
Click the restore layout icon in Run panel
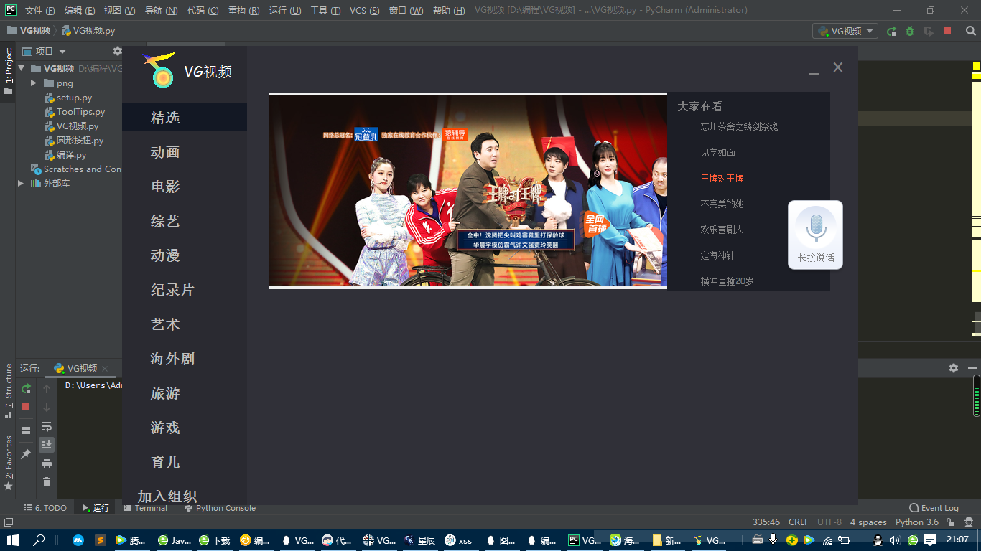point(26,430)
